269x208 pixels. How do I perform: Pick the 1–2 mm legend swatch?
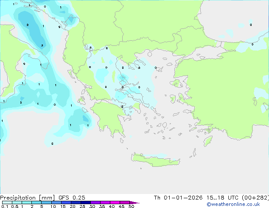point(27,202)
